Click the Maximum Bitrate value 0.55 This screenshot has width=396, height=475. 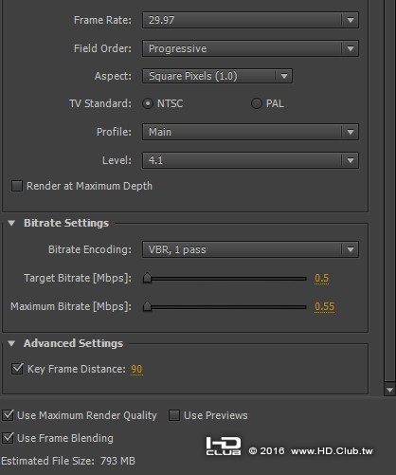(324, 306)
